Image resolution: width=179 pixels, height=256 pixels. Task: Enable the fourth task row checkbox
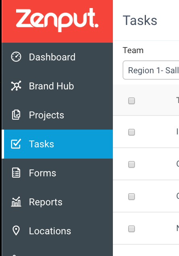131,229
